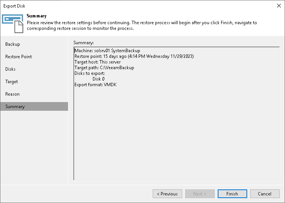The height and width of the screenshot is (203, 285).
Task: Click the Restore point: 15 days ago line
Action: pyautogui.click(x=134, y=56)
